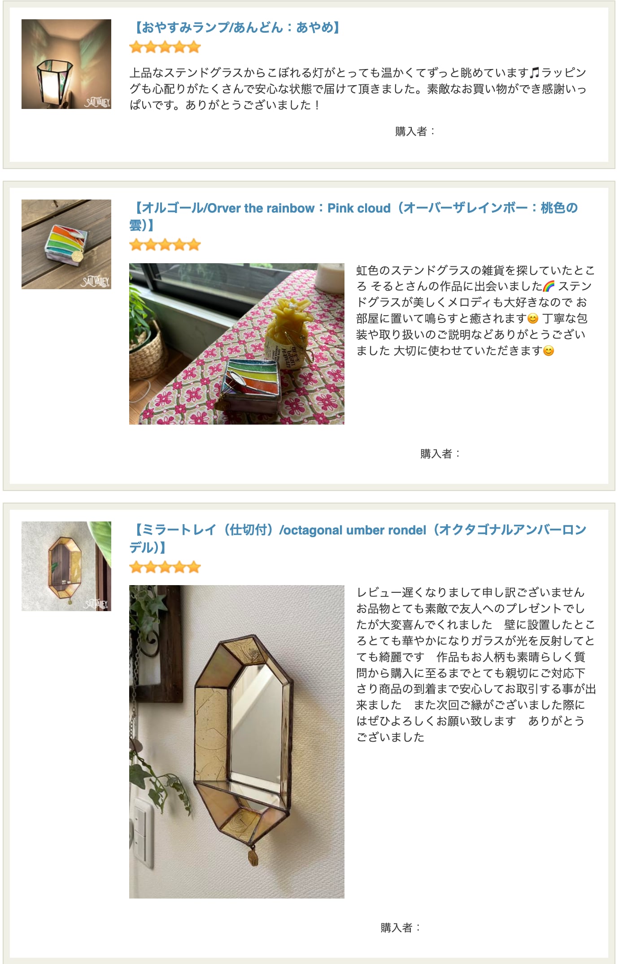
Task: Open the おやすみランプ/あんどん：あやめ product link
Action: tap(237, 28)
